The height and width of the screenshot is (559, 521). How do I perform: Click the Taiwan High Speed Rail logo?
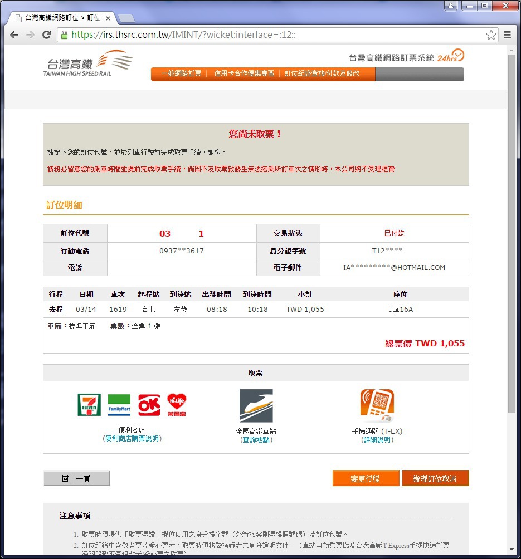click(x=88, y=63)
